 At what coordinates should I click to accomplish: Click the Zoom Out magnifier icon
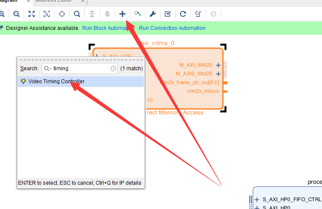point(16,14)
